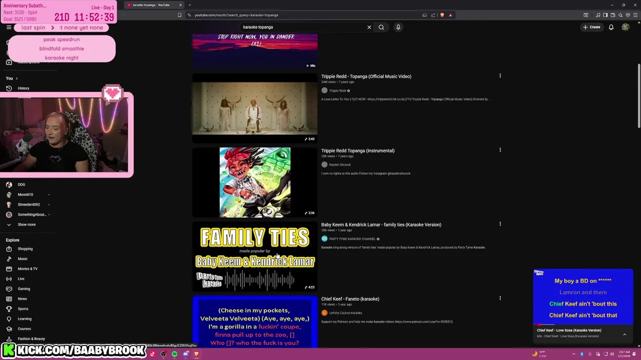The width and height of the screenshot is (641, 360).
Task: Open Live in Explore
Action: 21,279
